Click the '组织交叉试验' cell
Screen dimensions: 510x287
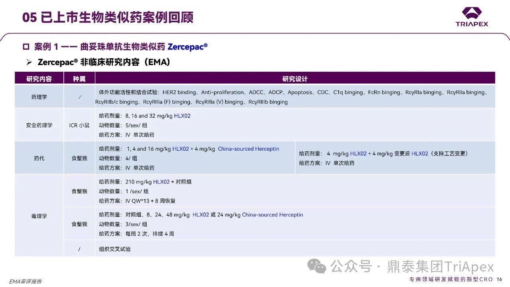click(115, 249)
